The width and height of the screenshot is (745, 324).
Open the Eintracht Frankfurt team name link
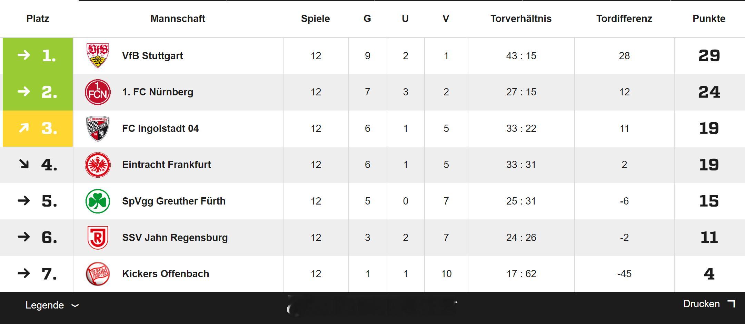(x=166, y=165)
